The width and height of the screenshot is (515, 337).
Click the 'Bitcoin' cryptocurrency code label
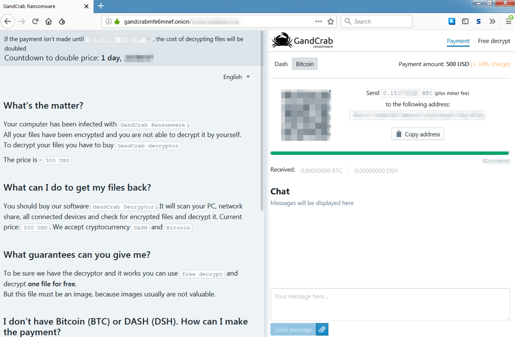[x=178, y=227]
